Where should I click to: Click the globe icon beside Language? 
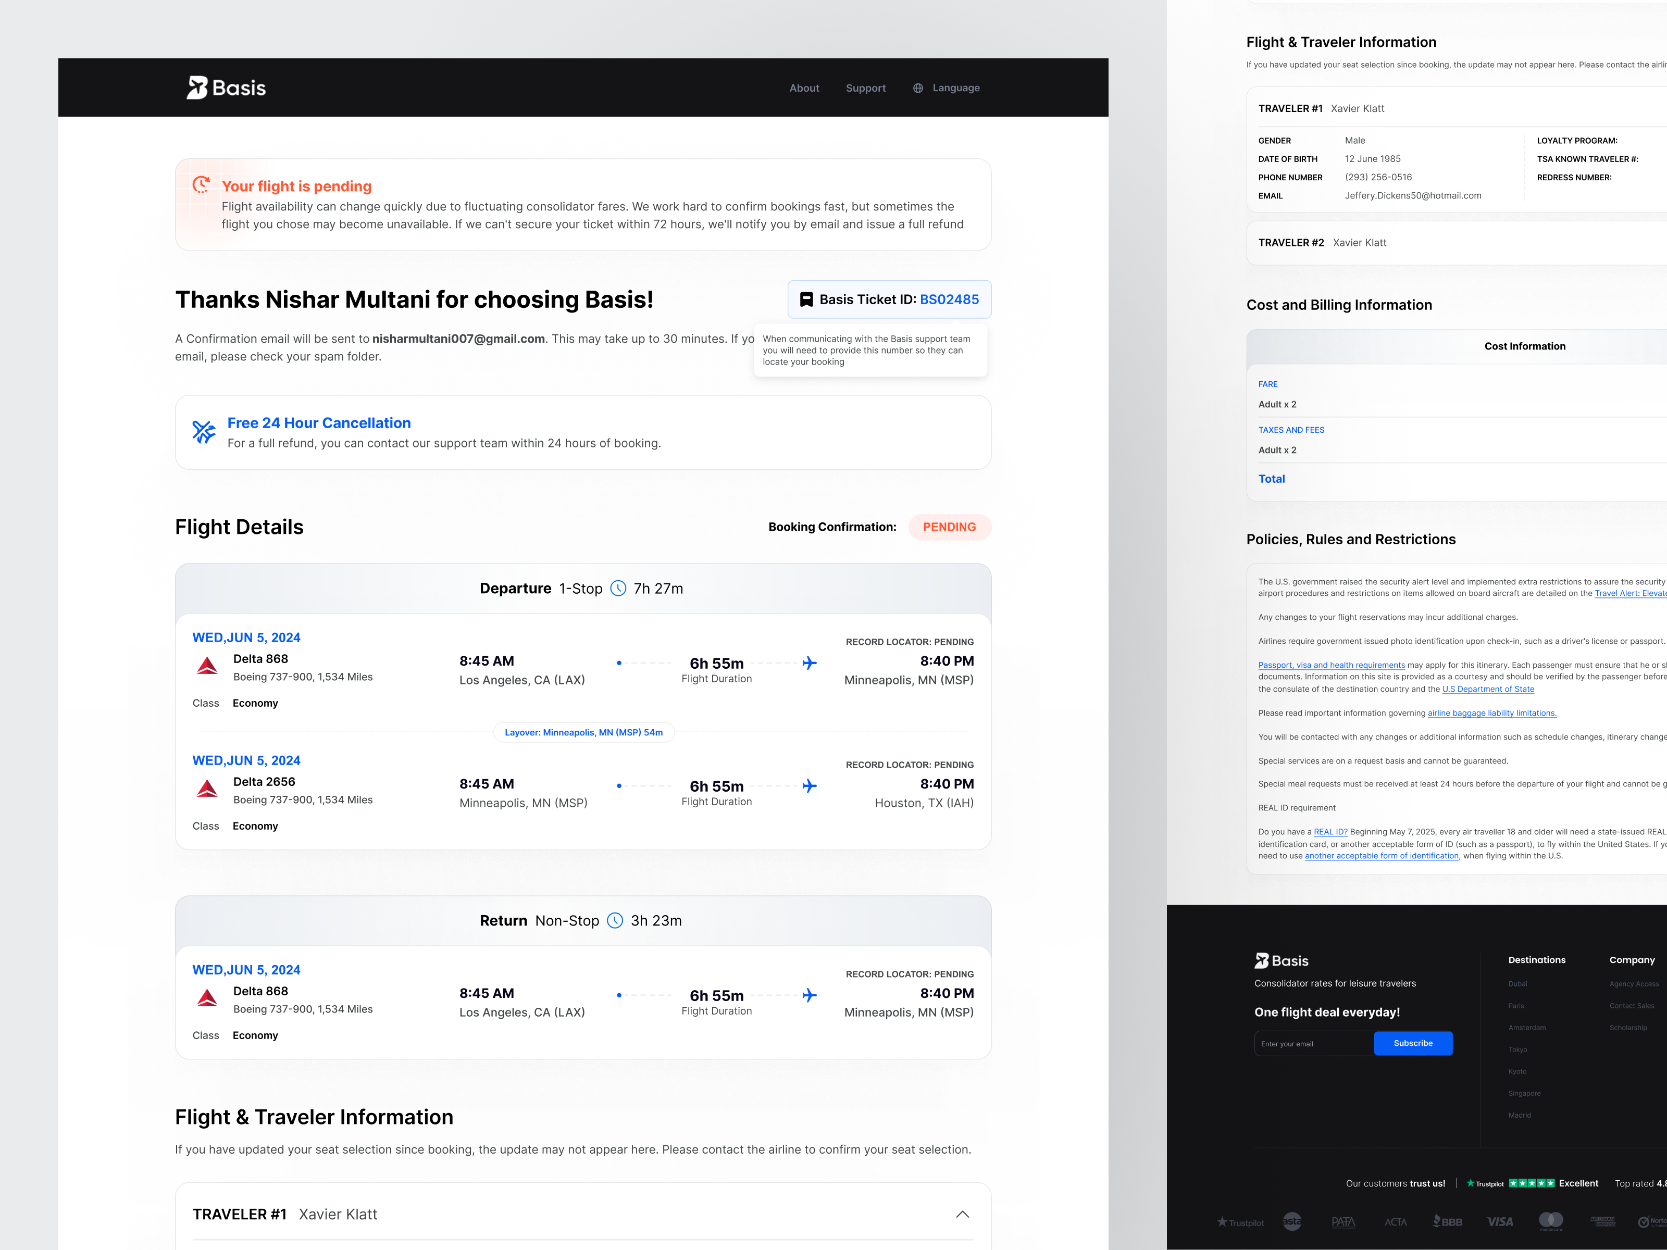pyautogui.click(x=918, y=88)
